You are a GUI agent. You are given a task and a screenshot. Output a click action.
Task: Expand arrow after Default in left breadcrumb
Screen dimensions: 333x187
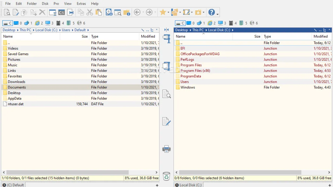click(x=88, y=30)
